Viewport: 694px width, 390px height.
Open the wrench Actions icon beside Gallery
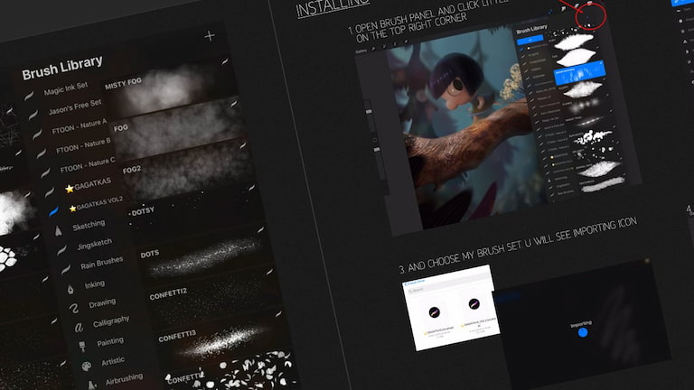tap(373, 49)
